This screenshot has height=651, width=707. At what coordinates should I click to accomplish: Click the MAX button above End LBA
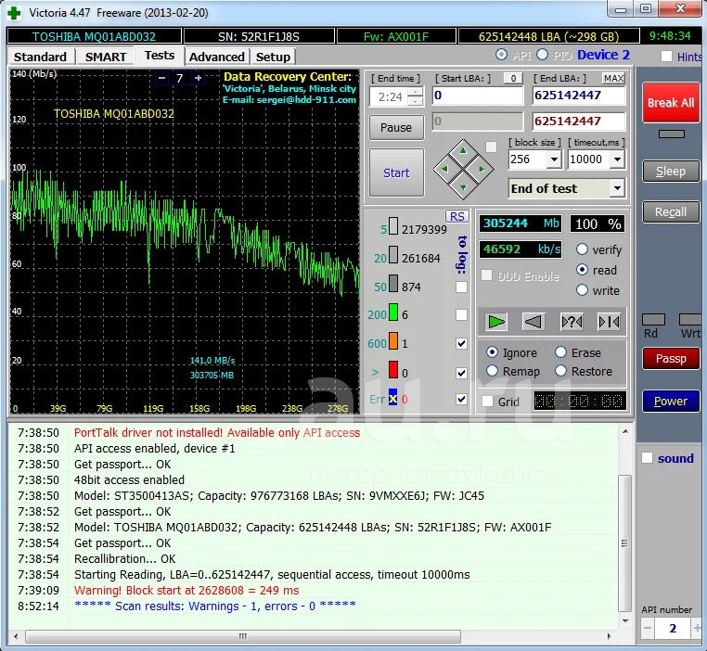coord(613,79)
